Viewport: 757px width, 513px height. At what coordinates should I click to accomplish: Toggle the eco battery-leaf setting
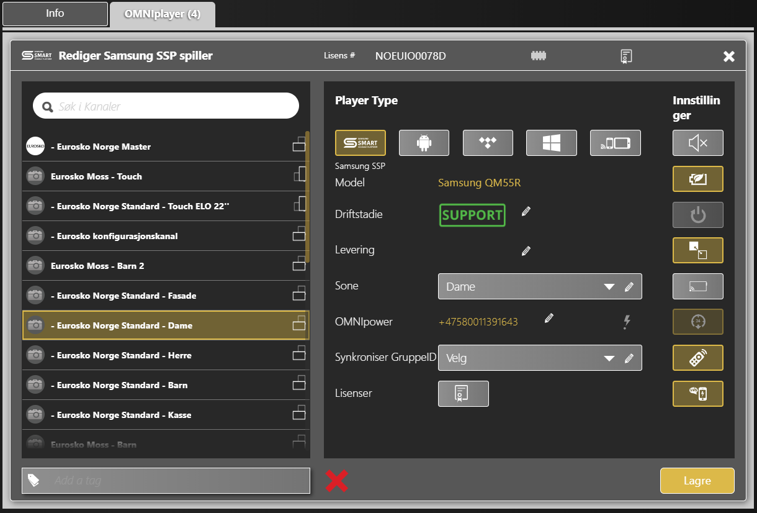[x=698, y=179]
